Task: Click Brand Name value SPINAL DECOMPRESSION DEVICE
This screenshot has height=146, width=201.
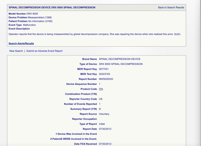Action: (119, 59)
